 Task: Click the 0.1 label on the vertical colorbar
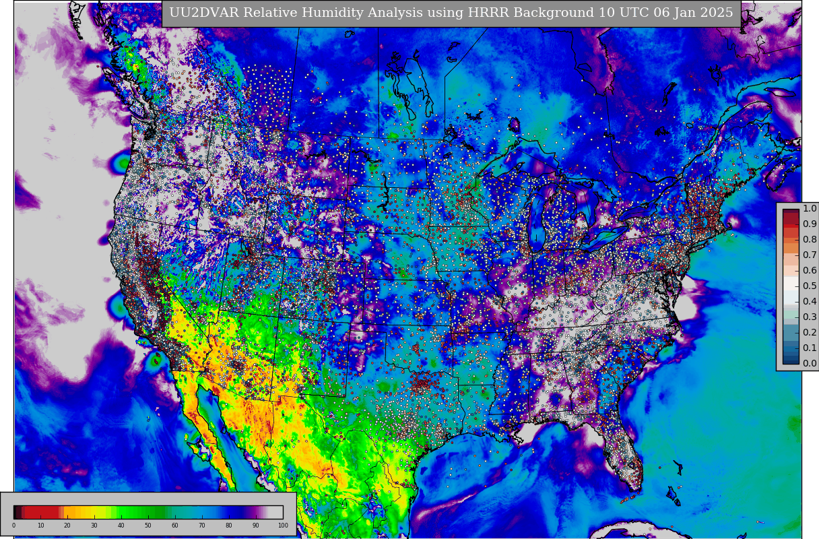[x=810, y=348]
